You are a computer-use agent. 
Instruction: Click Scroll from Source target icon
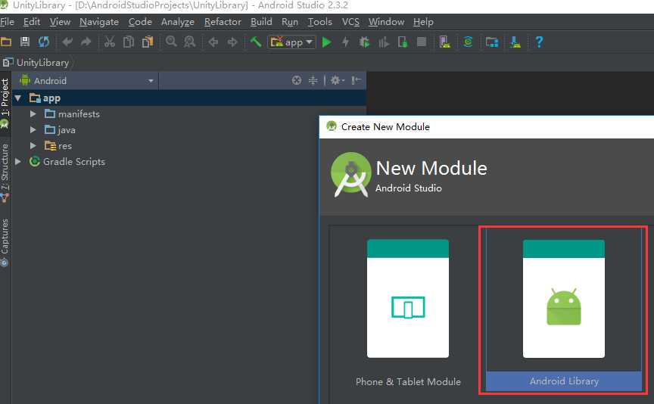coord(296,80)
